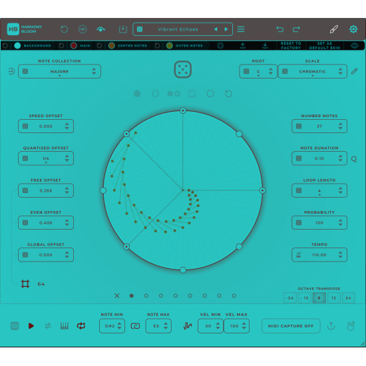
Task: Click the swap arrows icon in transport
Action: [x=48, y=326]
